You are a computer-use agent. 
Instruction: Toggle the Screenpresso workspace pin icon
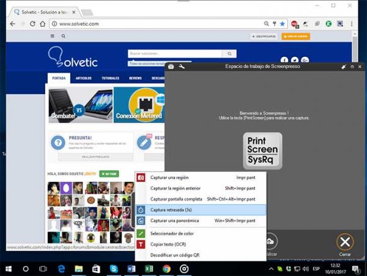coord(343,67)
